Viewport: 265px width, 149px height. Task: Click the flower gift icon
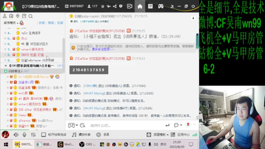pyautogui.click(x=188, y=125)
